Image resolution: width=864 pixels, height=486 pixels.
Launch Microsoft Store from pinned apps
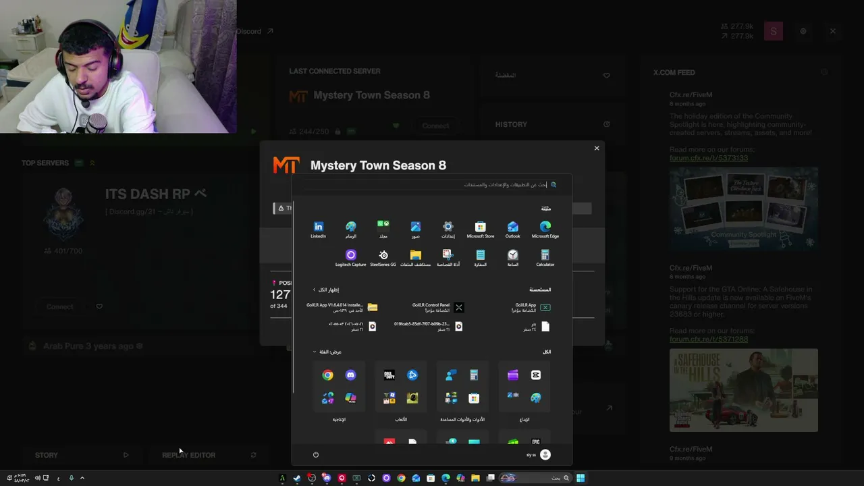pos(481,230)
